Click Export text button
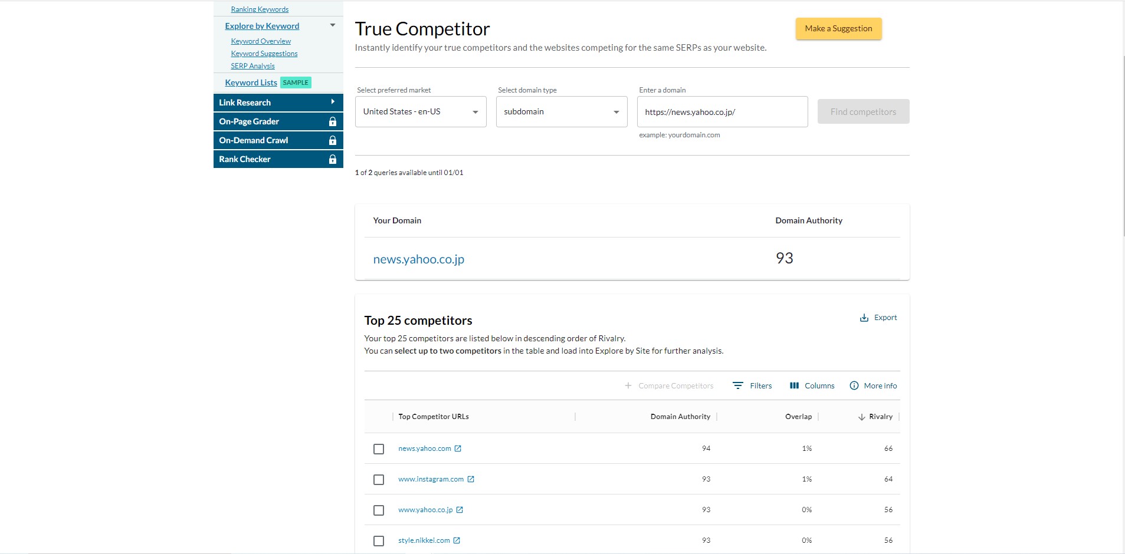The width and height of the screenshot is (1125, 554). 885,318
